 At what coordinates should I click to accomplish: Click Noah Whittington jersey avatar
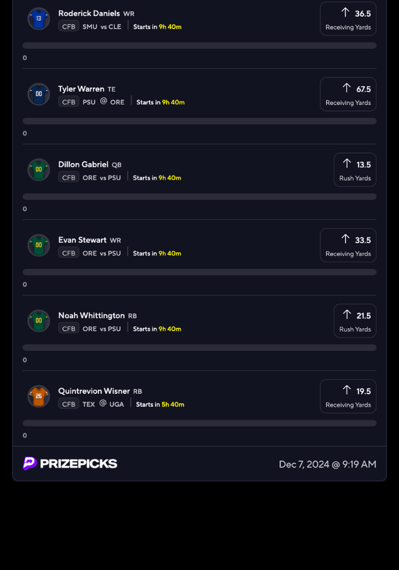click(39, 320)
